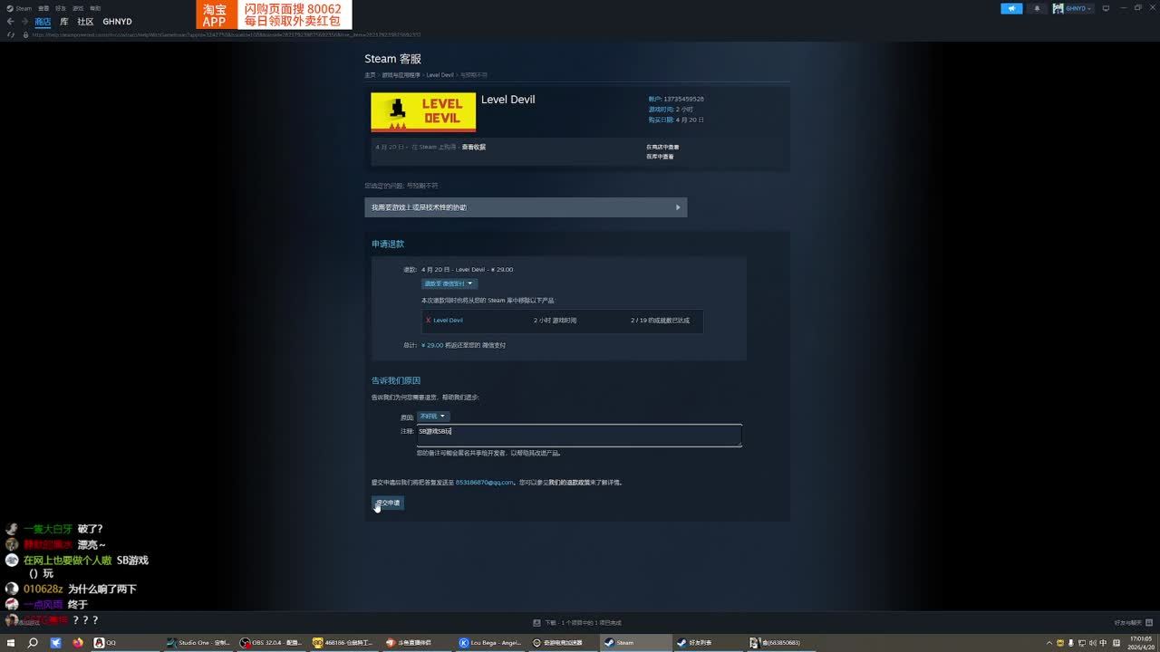Open the 查看 menu in the Steam title bar
The width and height of the screenshot is (1160, 652).
click(x=43, y=8)
